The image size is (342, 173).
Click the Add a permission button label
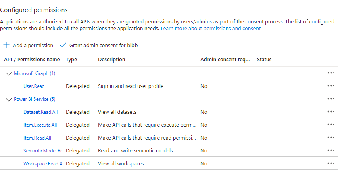(x=33, y=46)
